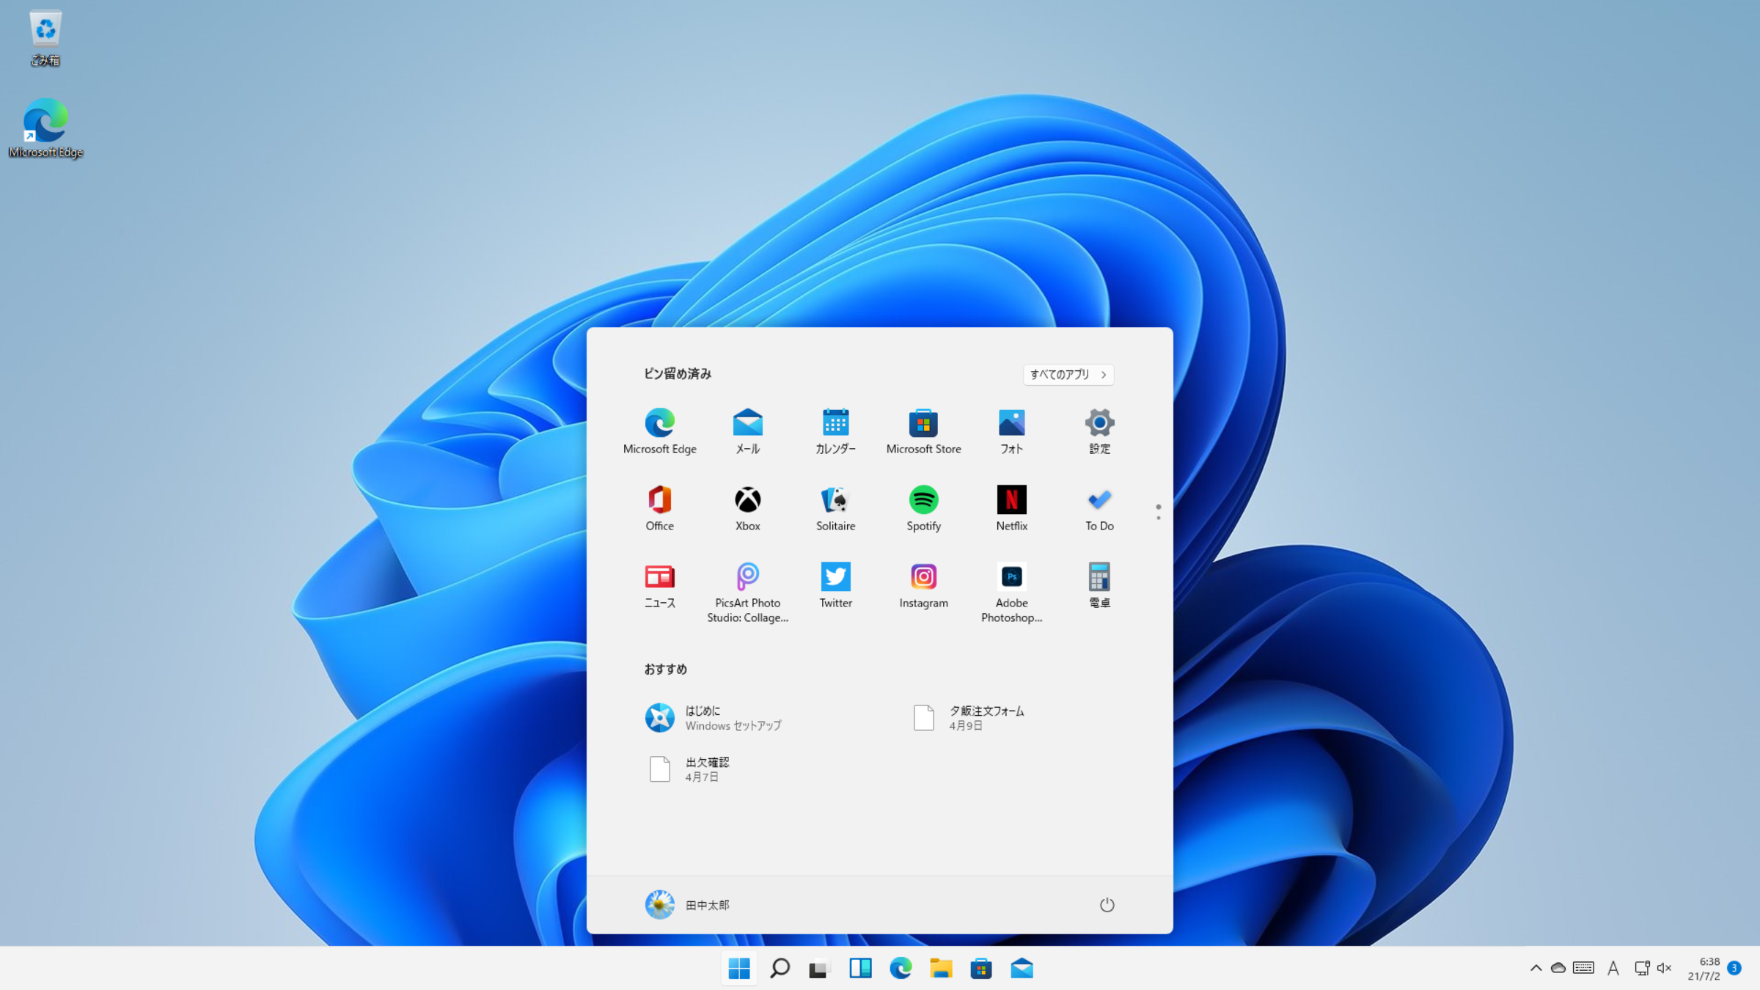Expand the hidden icons in the system tray

pyautogui.click(x=1535, y=968)
